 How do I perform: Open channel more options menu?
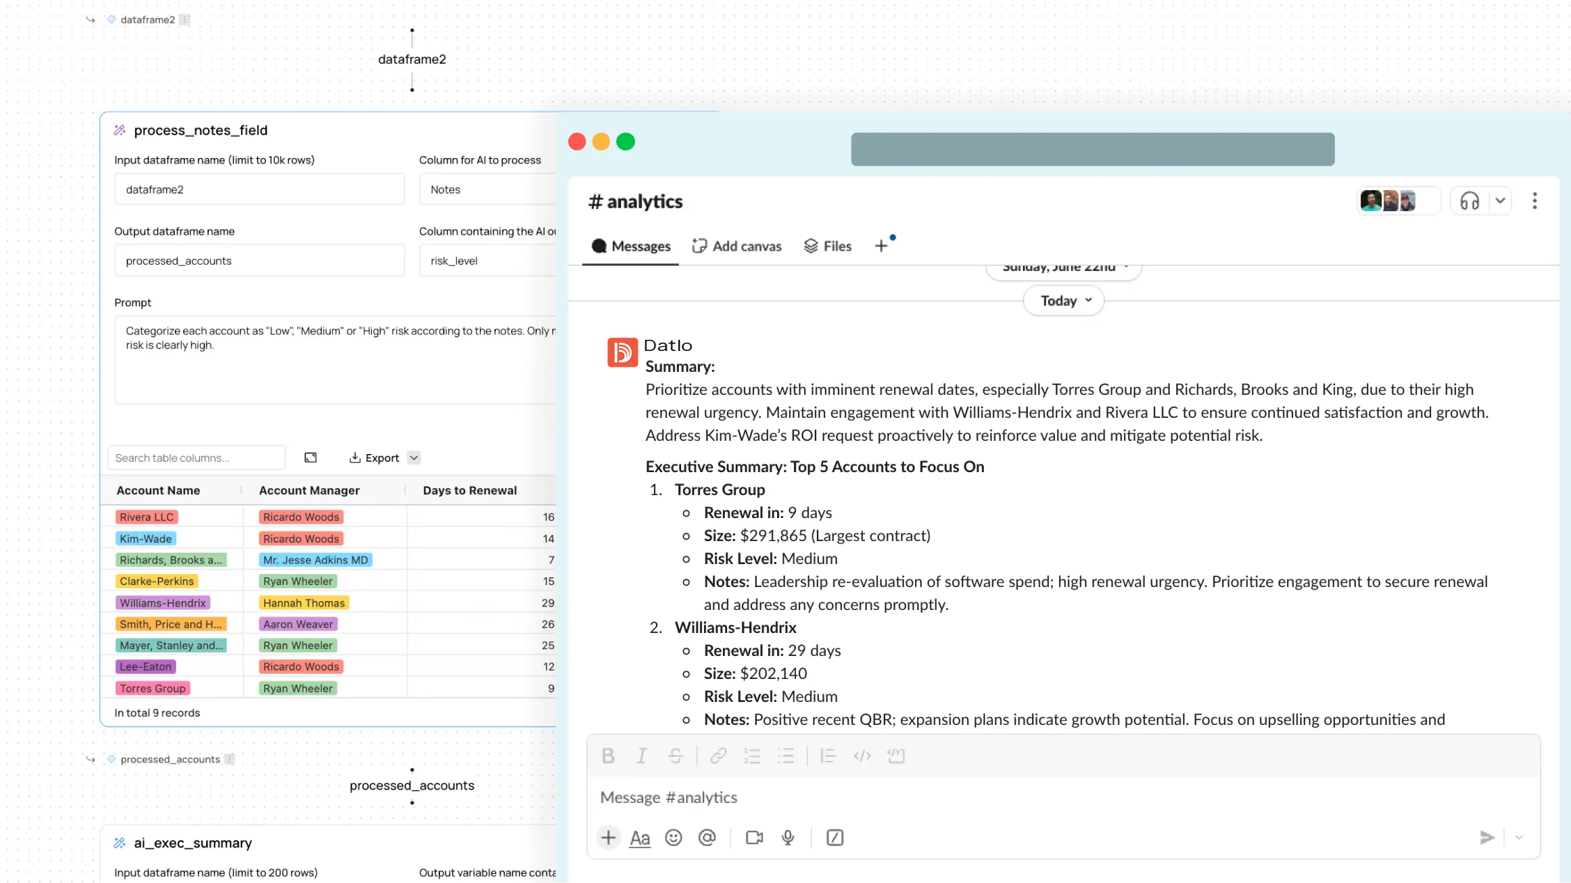tap(1535, 201)
